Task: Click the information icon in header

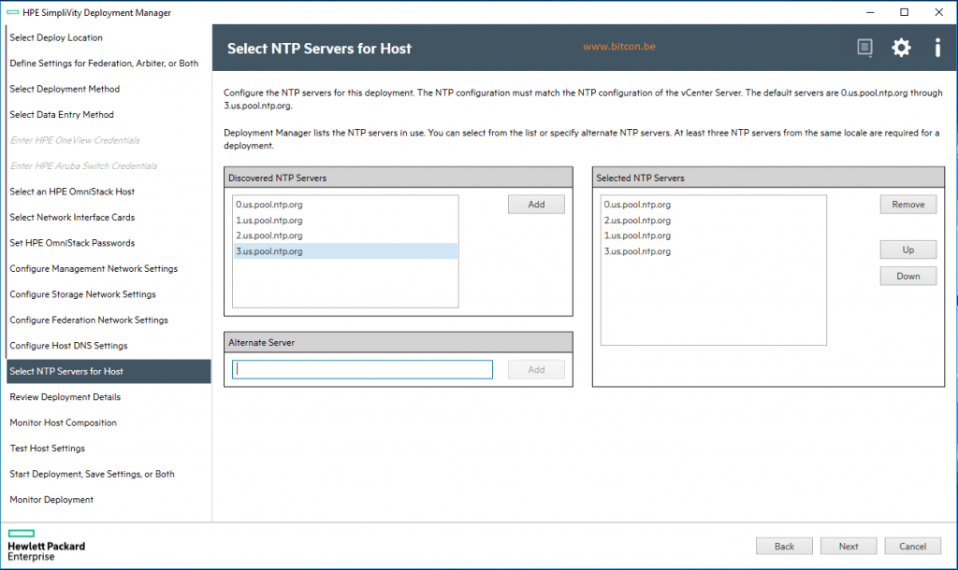Action: 936,48
